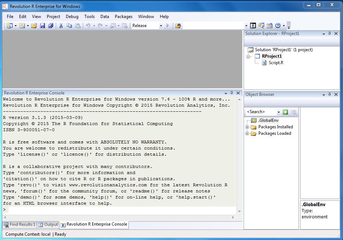Screen dimensions: 343x240
Task: Click the Navigate Forward icon
Action: [x=125, y=26]
